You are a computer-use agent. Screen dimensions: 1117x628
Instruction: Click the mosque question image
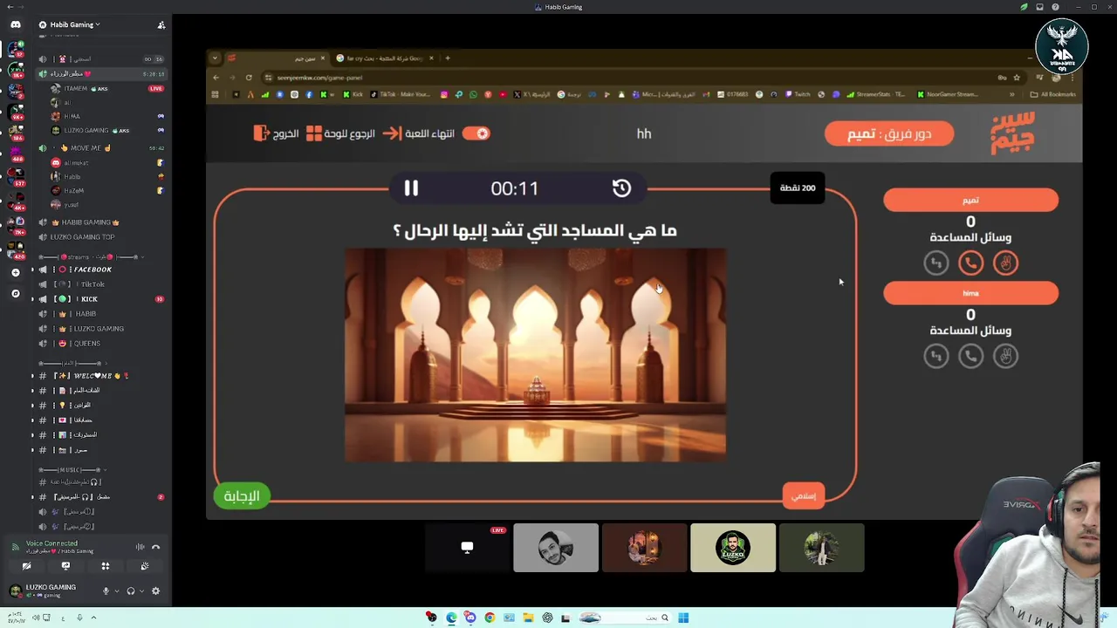tap(535, 355)
